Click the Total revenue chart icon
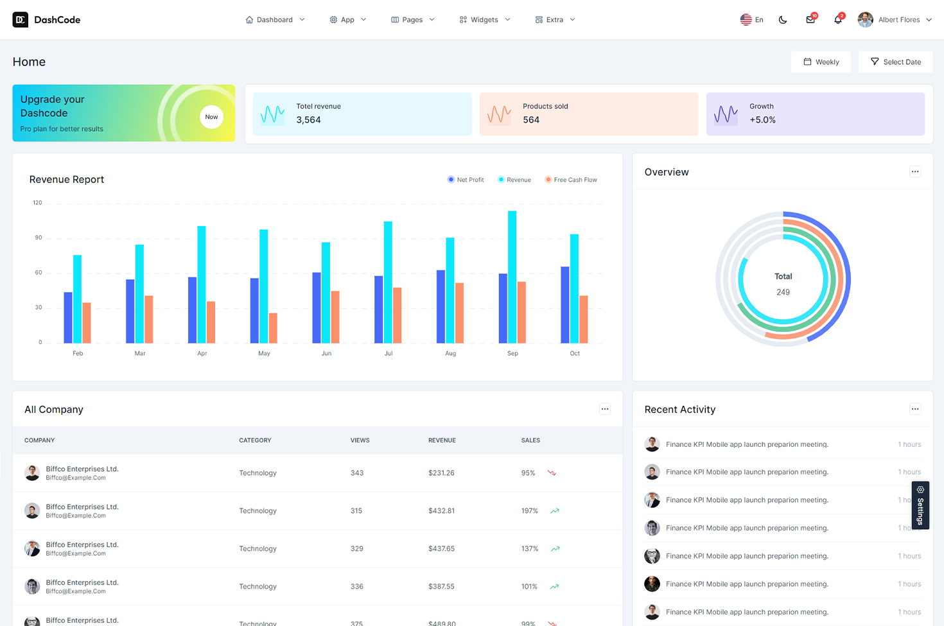The width and height of the screenshot is (944, 626). pyautogui.click(x=273, y=114)
